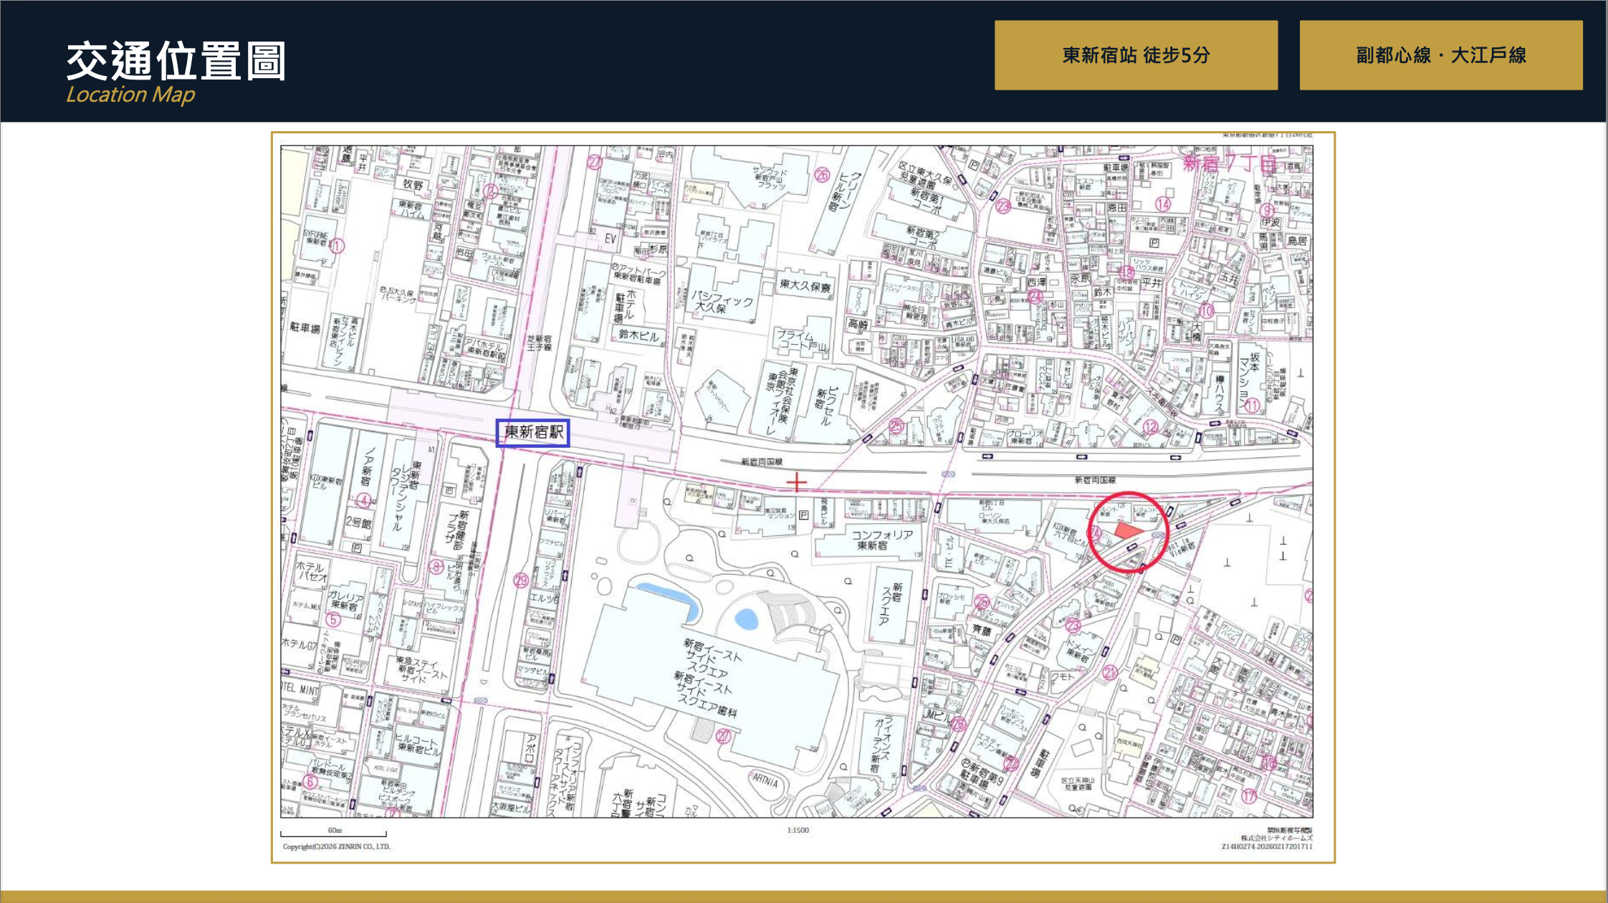
Task: Click the circled block number 29
Action: (x=521, y=580)
